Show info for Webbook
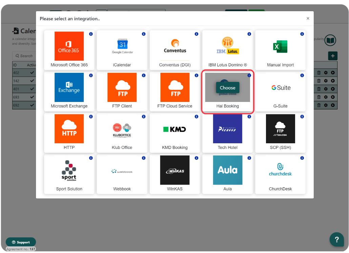The height and width of the screenshot is (253, 349). point(144,158)
